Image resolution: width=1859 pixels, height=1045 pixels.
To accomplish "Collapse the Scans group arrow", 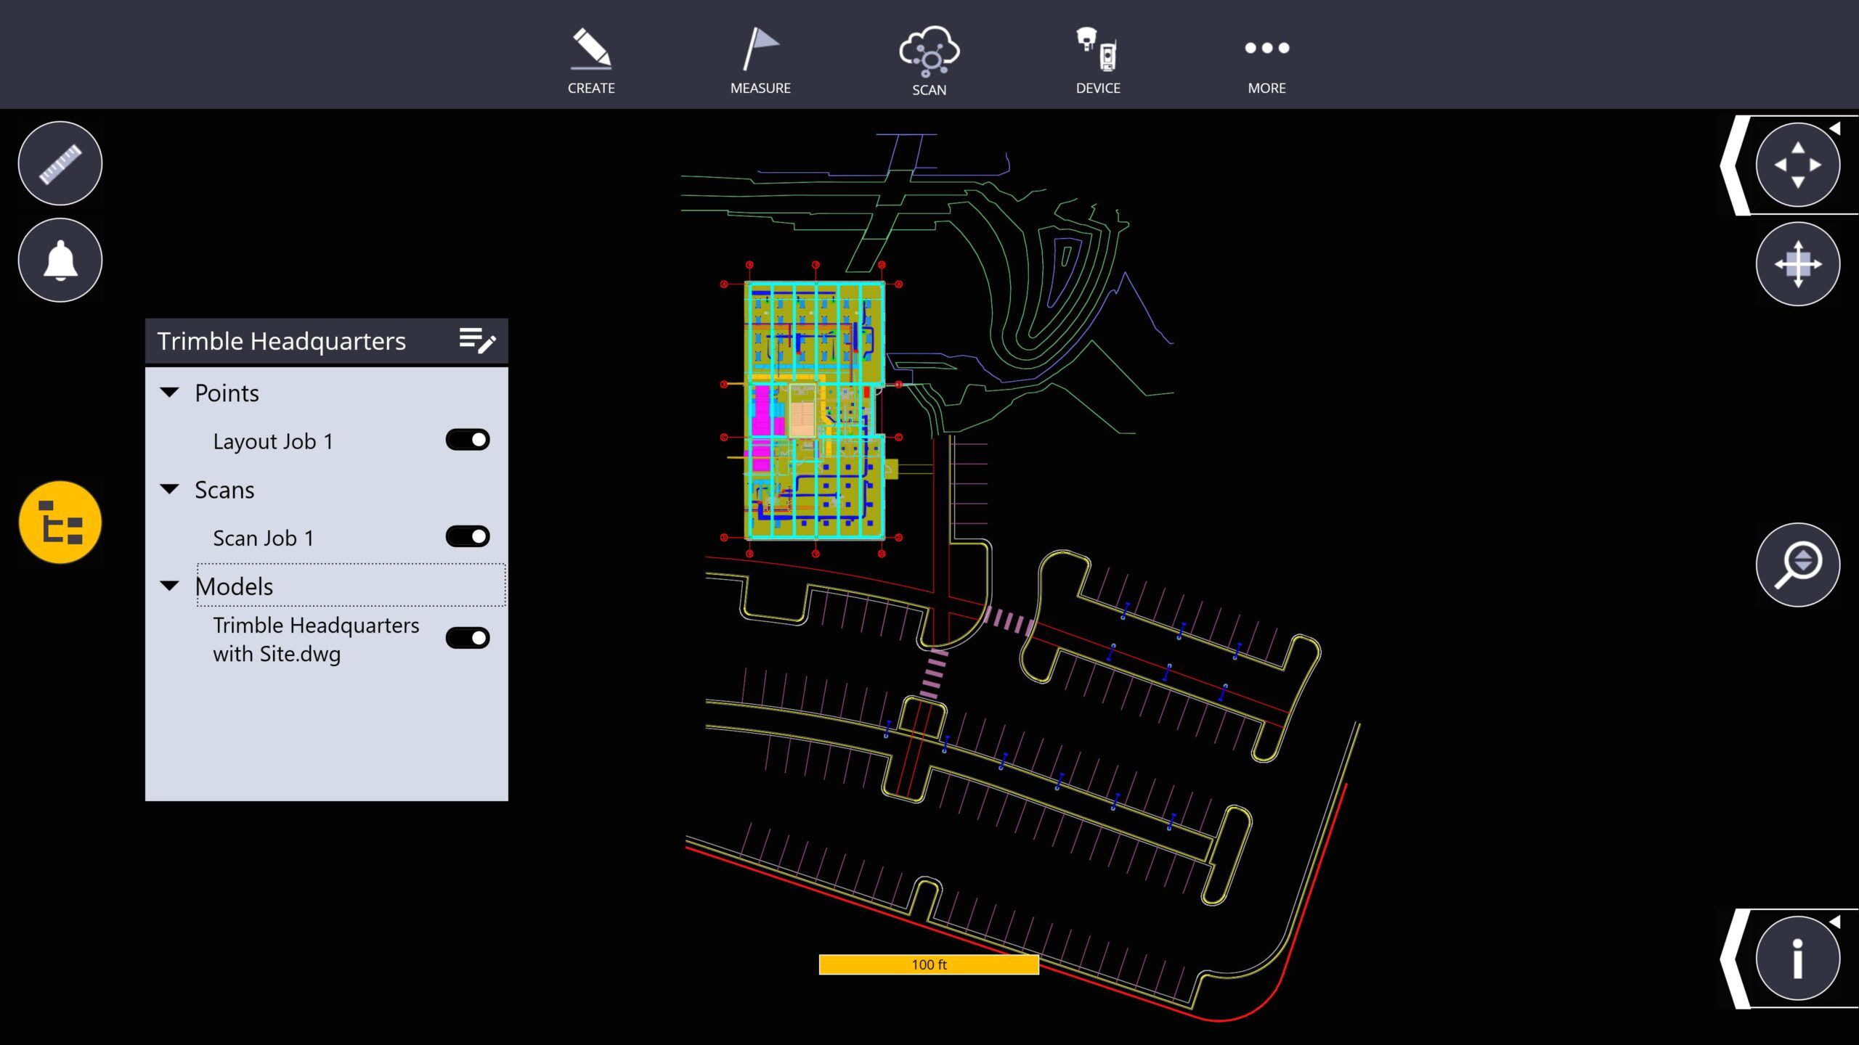I will (169, 489).
